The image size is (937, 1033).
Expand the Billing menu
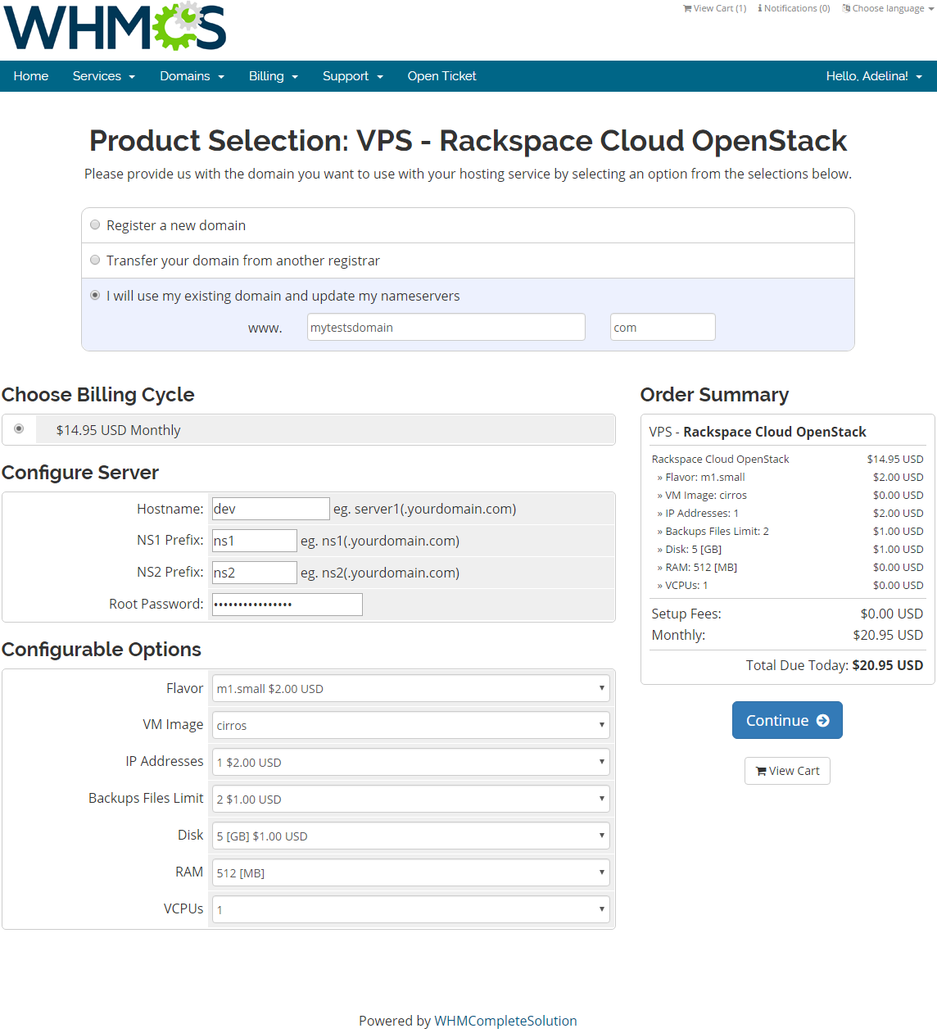[x=274, y=76]
